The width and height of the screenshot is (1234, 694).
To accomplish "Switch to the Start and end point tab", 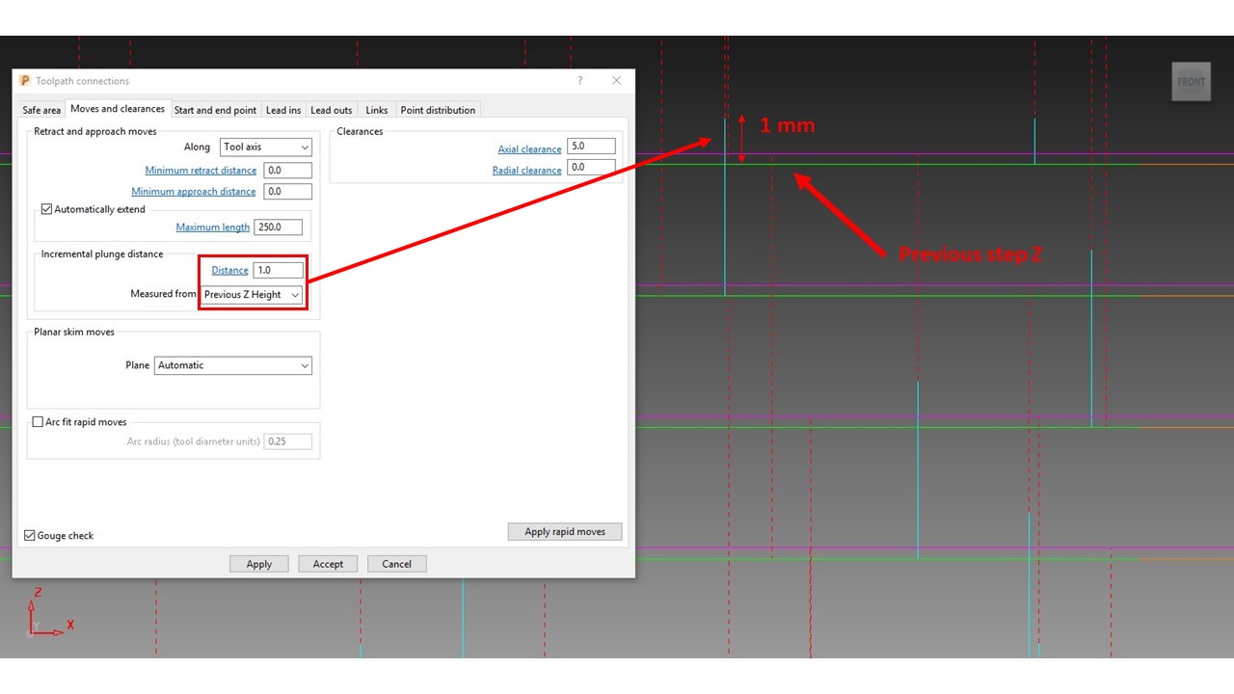I will [215, 110].
